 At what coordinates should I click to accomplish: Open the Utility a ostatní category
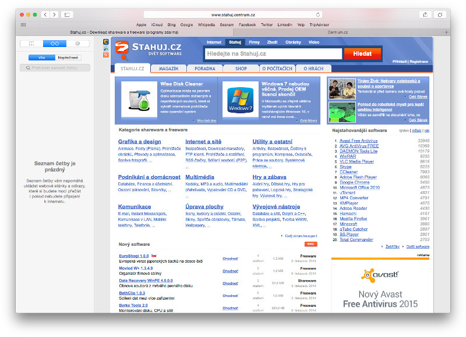(272, 142)
